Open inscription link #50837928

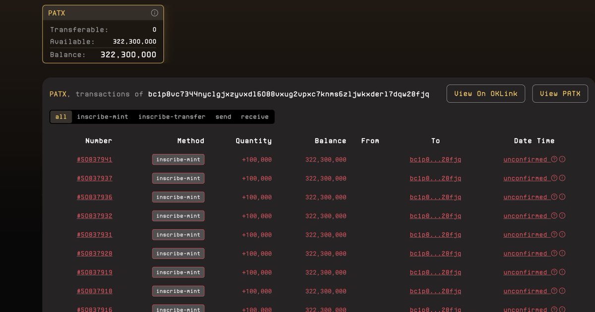[95, 254]
